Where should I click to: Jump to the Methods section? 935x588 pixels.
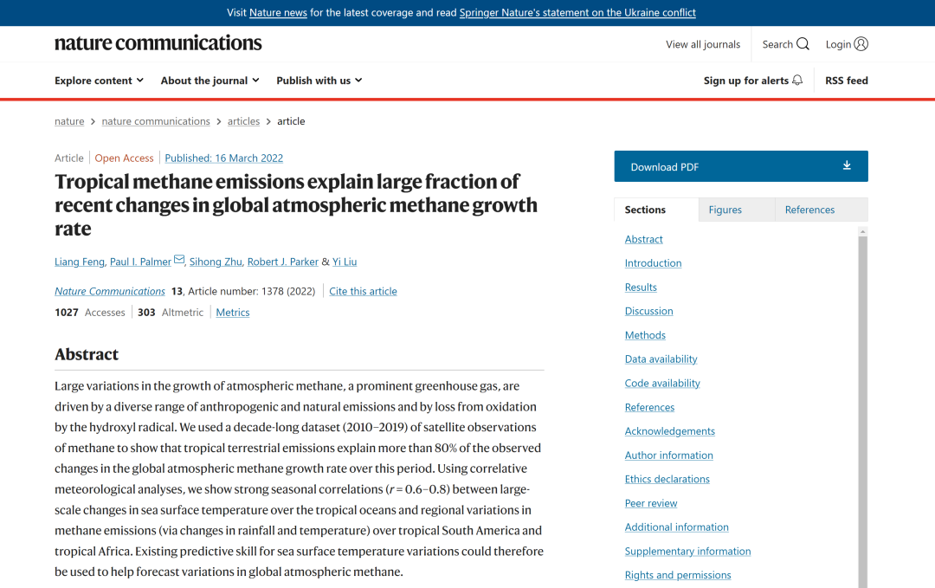[645, 335]
